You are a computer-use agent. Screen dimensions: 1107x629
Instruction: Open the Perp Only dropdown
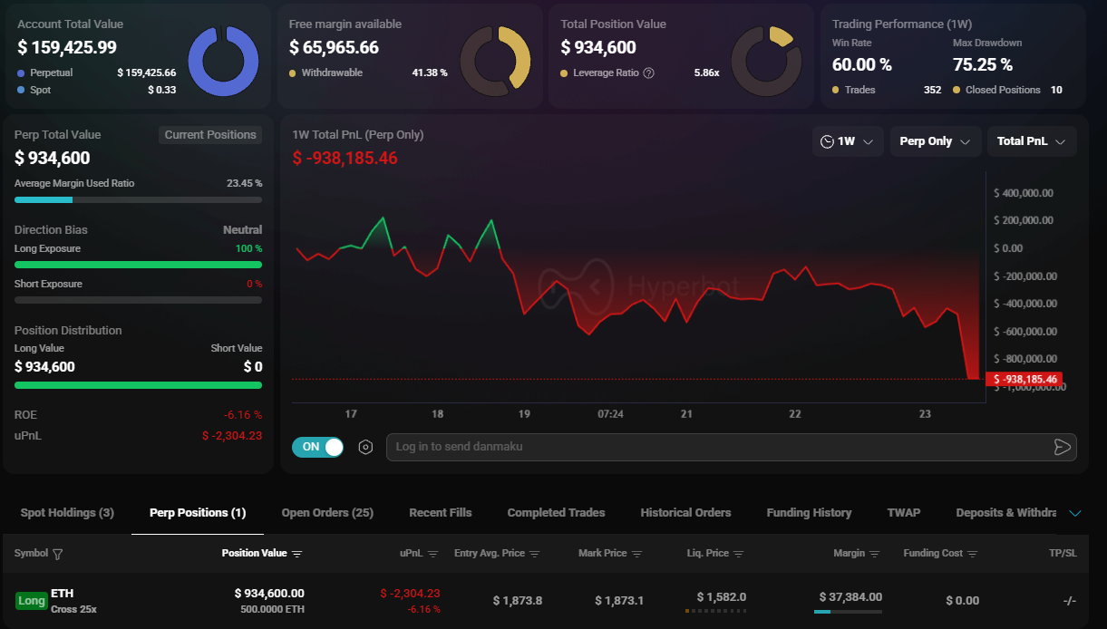point(934,141)
